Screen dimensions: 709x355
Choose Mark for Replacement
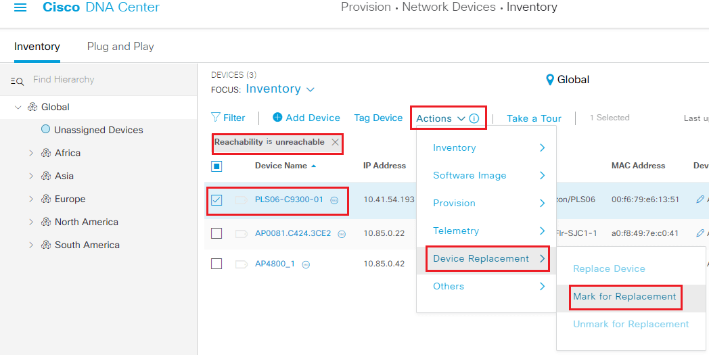(x=624, y=297)
